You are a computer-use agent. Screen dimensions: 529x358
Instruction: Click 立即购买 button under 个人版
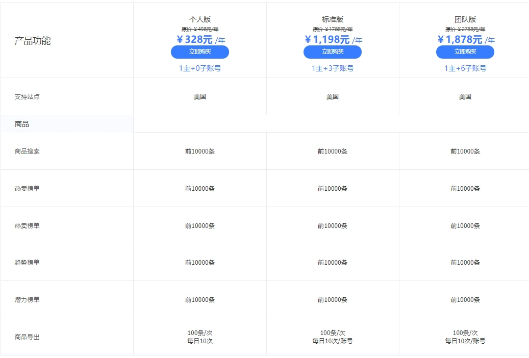point(200,52)
